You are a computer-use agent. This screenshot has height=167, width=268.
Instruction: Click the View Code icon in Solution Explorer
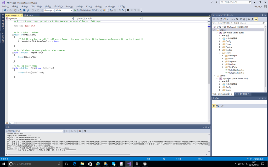(249, 19)
